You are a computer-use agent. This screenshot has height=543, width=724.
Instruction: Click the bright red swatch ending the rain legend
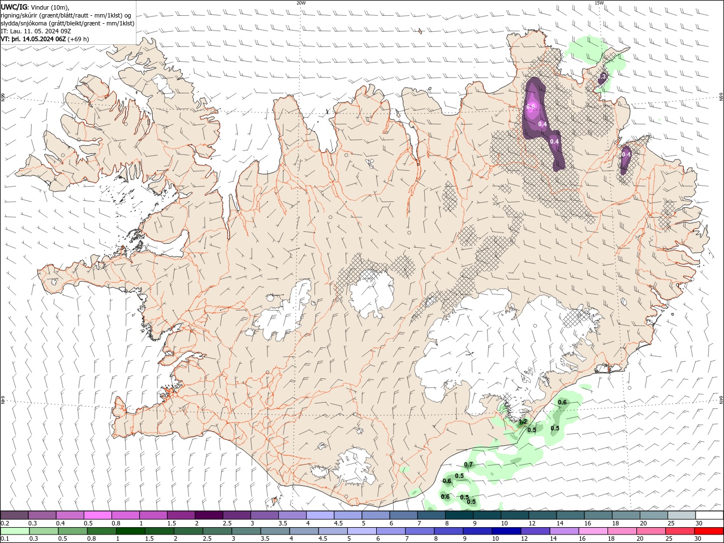(709, 531)
